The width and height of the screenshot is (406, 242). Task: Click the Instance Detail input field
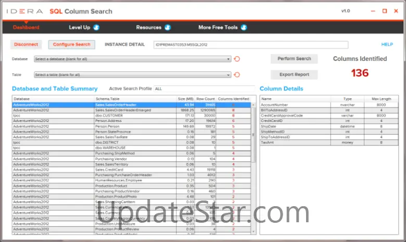251,45
